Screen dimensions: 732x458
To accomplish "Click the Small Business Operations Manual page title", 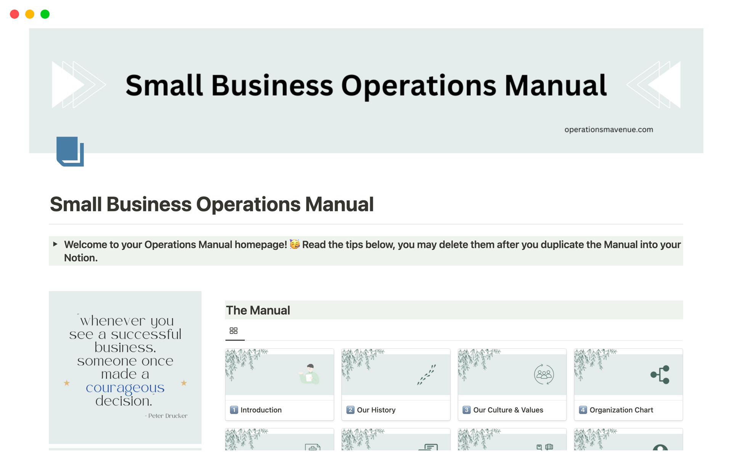I will 212,204.
